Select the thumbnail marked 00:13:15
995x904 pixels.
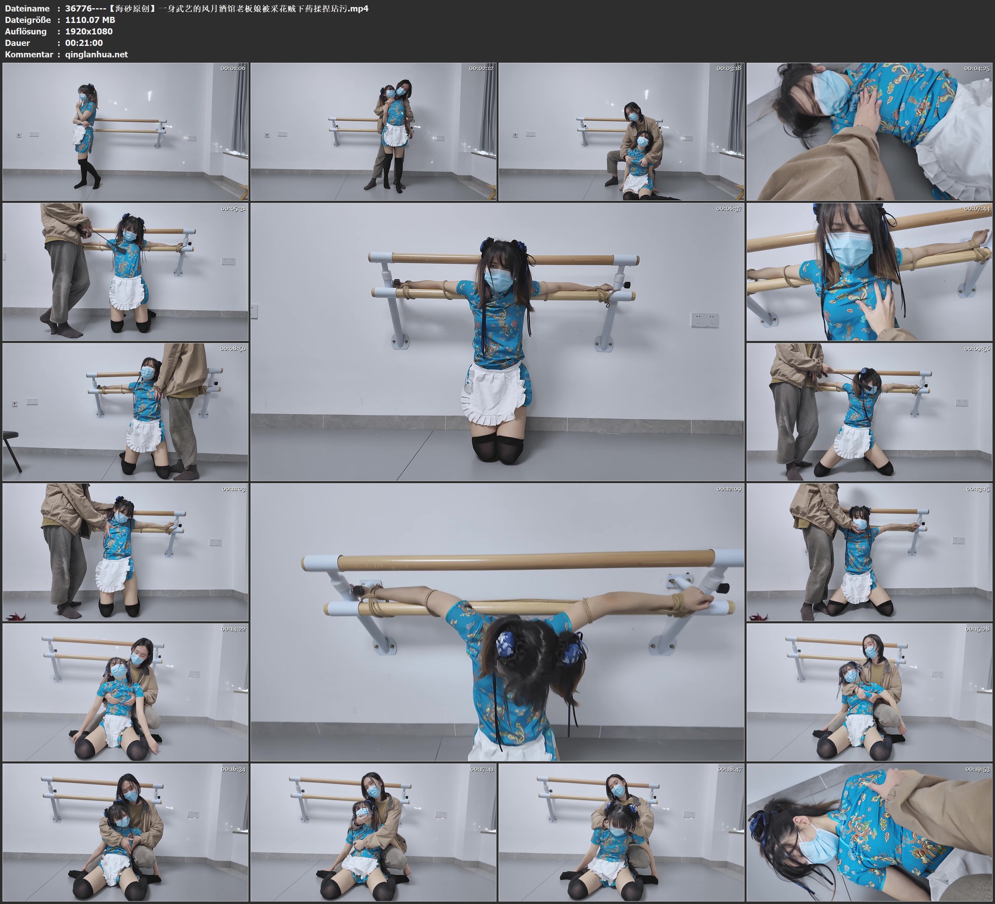tap(870, 552)
